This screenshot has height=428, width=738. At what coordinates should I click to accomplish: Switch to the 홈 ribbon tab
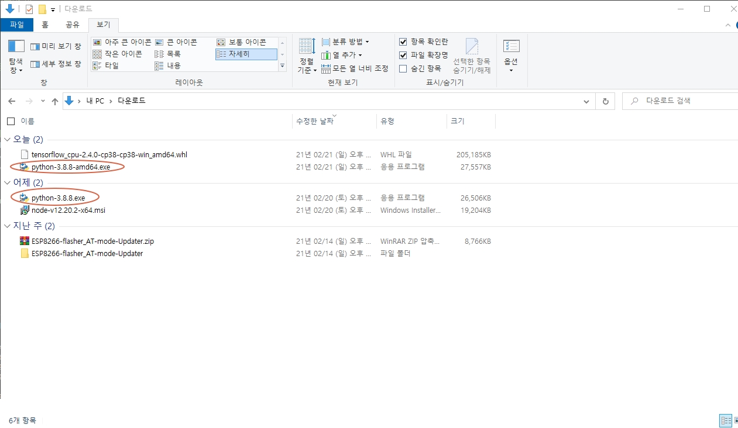click(x=45, y=25)
